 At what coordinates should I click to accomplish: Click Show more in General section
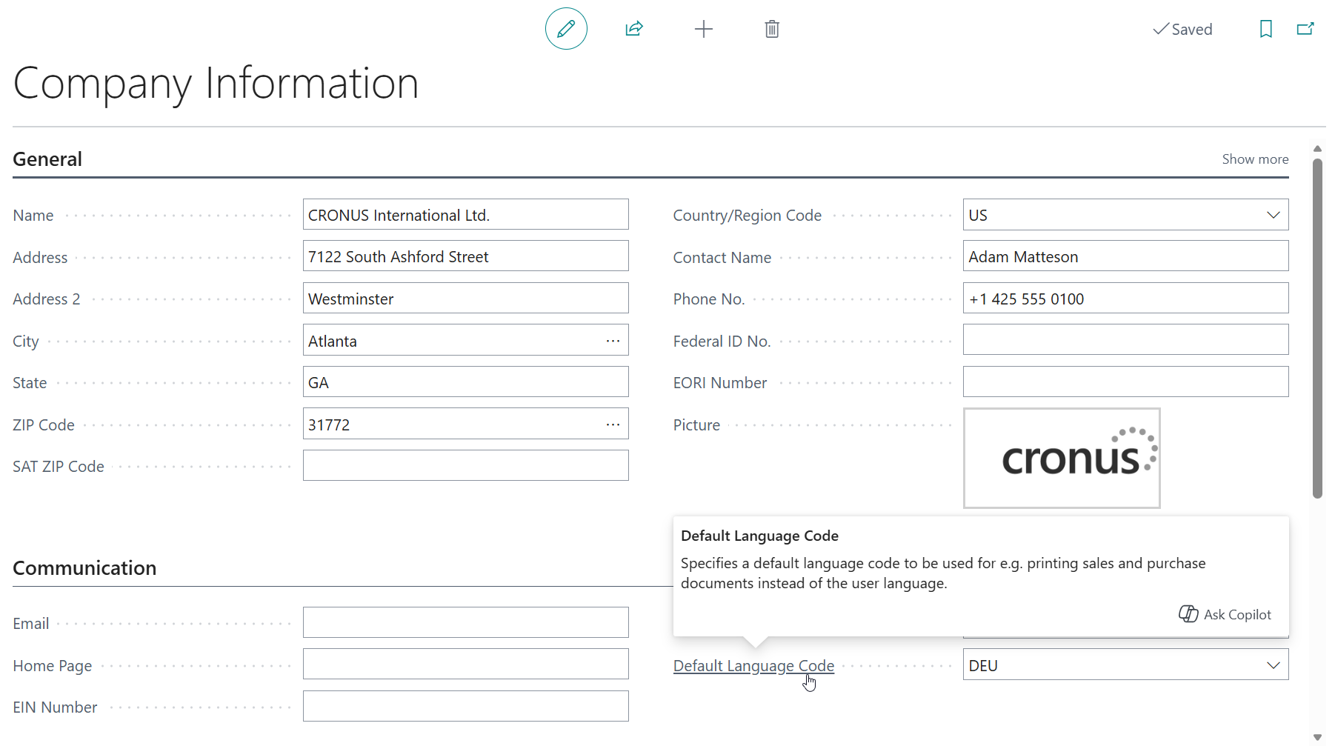(1255, 159)
